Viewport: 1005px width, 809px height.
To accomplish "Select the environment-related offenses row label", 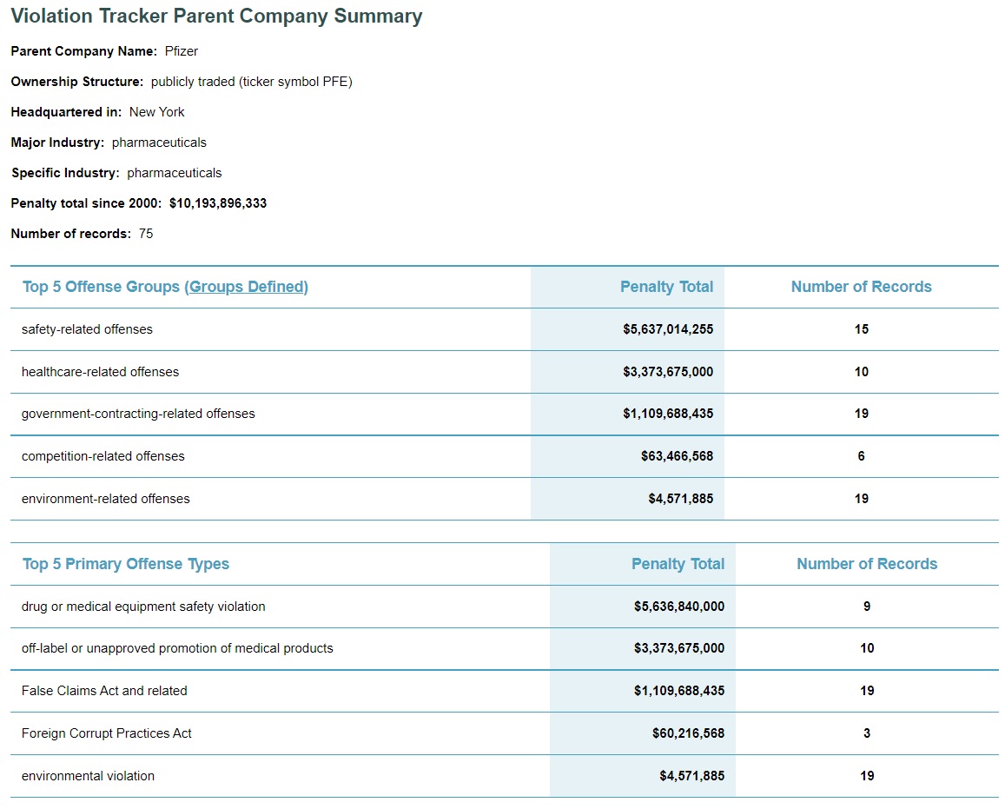I will 105,499.
